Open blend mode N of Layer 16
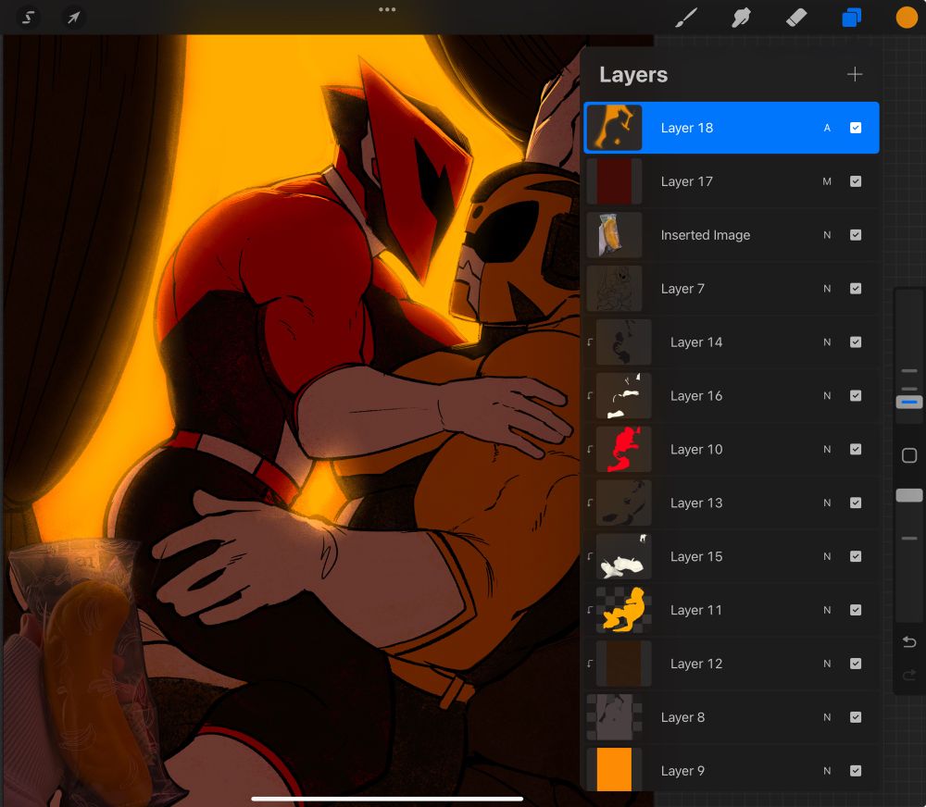Image resolution: width=926 pixels, height=807 pixels. coord(827,395)
